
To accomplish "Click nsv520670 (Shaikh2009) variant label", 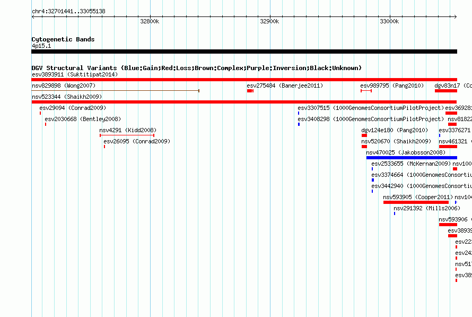I will [396, 141].
